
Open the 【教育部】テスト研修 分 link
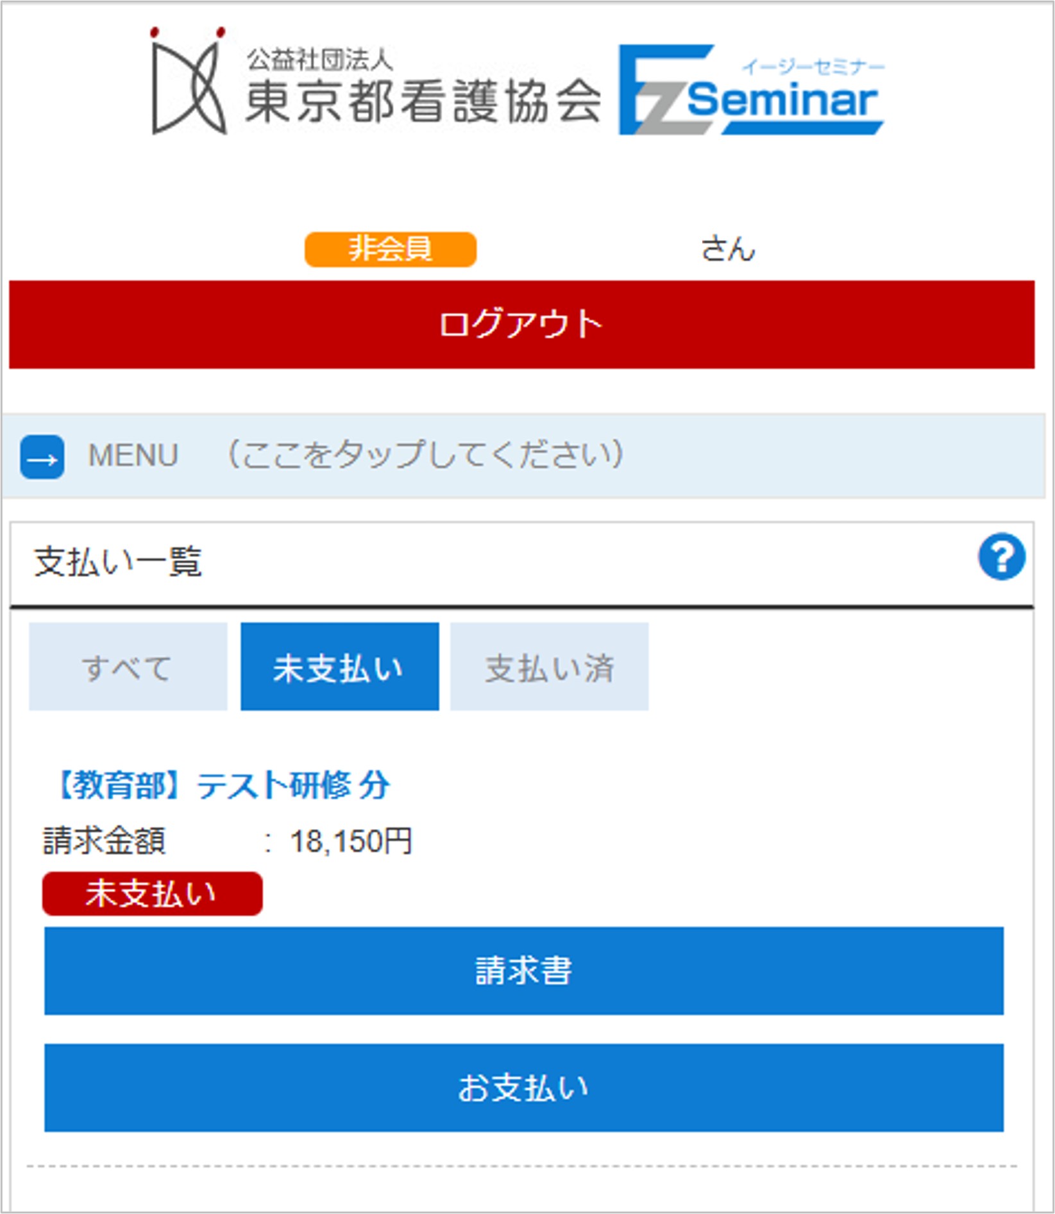223,785
